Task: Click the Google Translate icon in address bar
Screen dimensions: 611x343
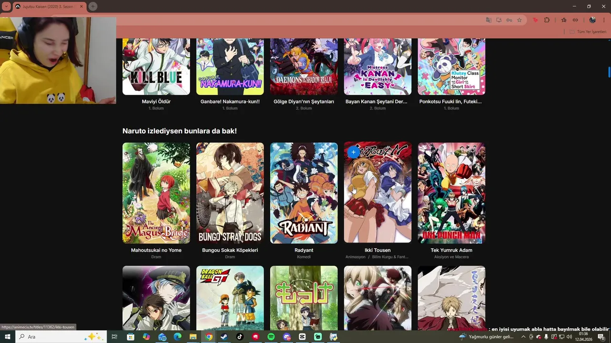Action: click(488, 20)
